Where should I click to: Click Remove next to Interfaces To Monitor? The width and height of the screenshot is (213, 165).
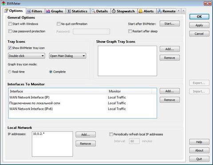point(170,100)
